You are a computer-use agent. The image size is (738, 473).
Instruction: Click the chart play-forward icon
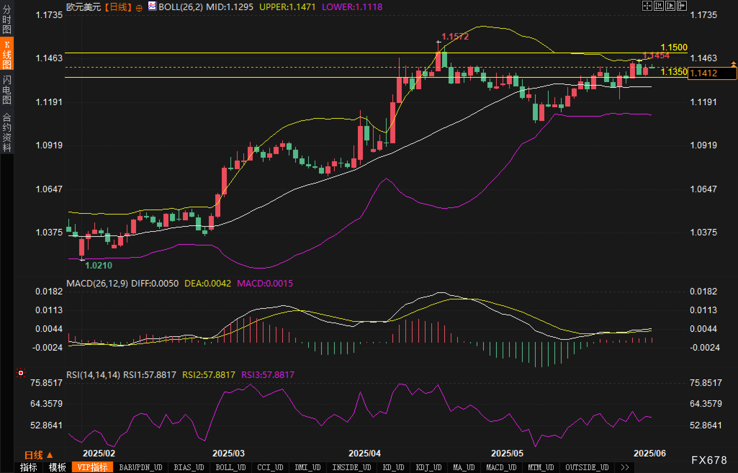click(x=670, y=6)
